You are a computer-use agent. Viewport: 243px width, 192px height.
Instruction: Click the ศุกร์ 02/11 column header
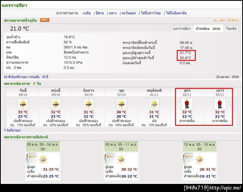tap(187, 92)
